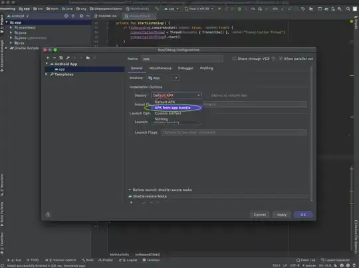Collapse the Before launch section
This screenshot has width=359, height=268.
point(130,190)
